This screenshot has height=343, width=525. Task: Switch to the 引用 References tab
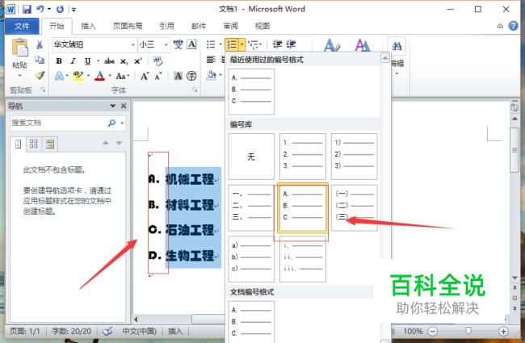(166, 26)
